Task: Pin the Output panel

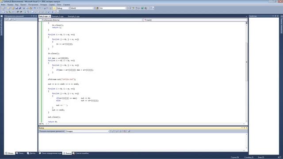Action: click(245, 128)
